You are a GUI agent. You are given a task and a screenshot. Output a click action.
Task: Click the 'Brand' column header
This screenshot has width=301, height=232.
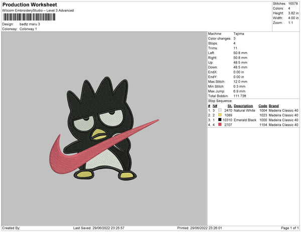click(x=273, y=106)
